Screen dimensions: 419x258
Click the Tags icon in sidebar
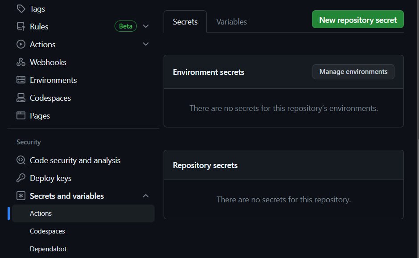21,9
